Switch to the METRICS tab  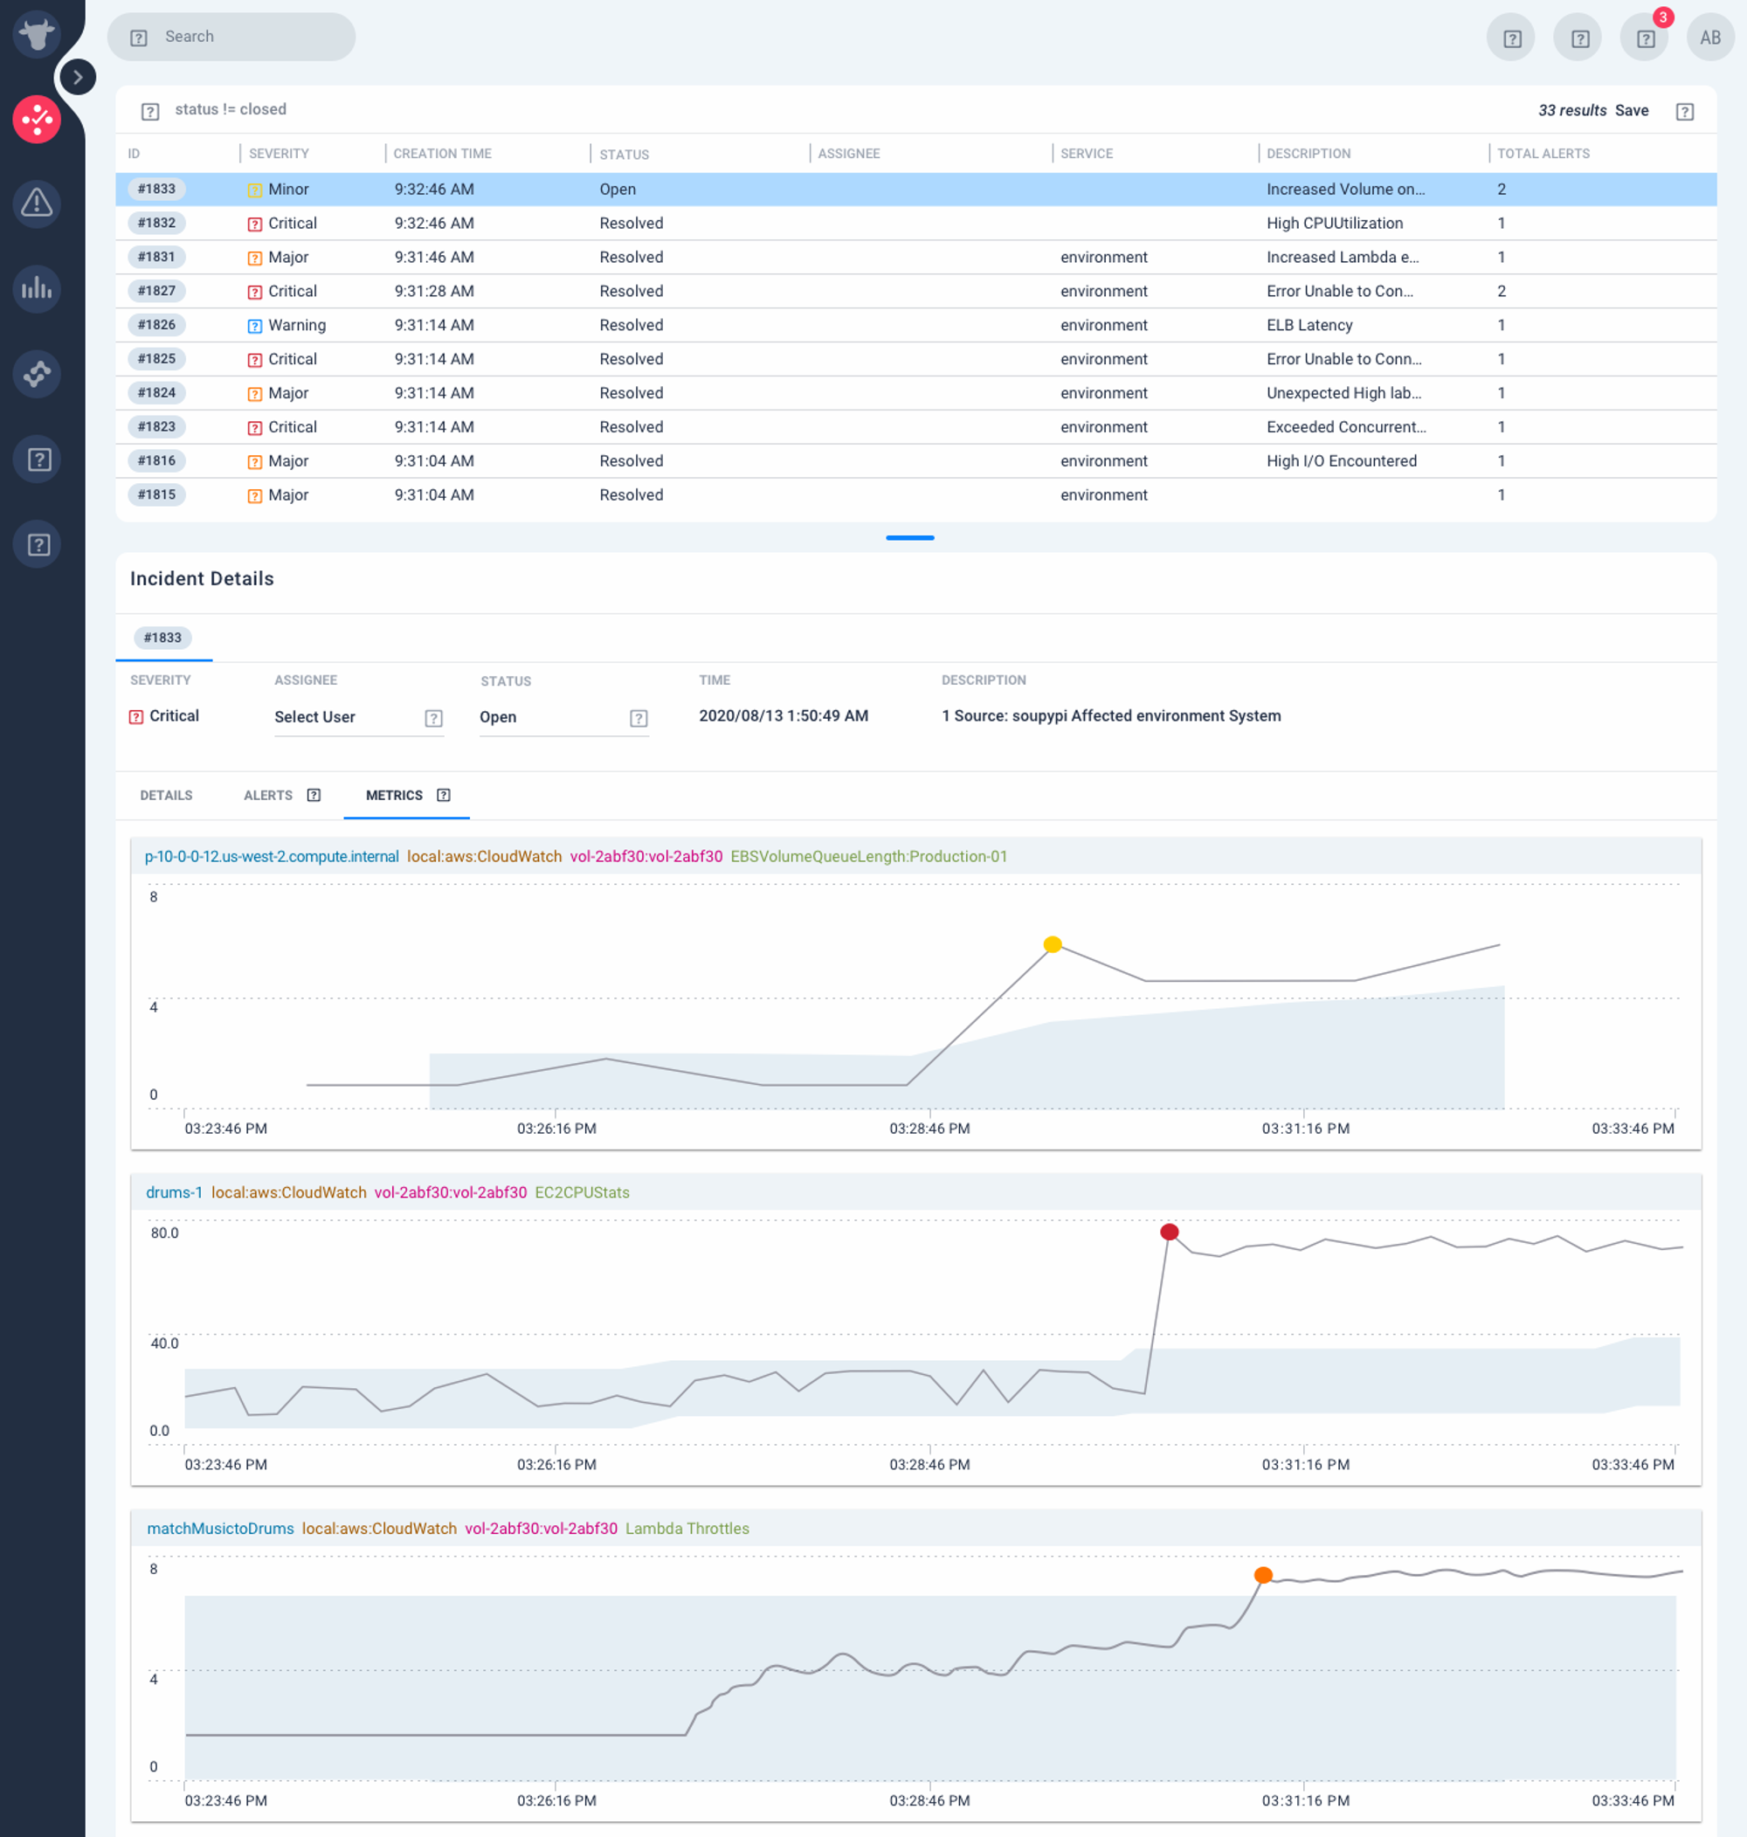[x=394, y=795]
